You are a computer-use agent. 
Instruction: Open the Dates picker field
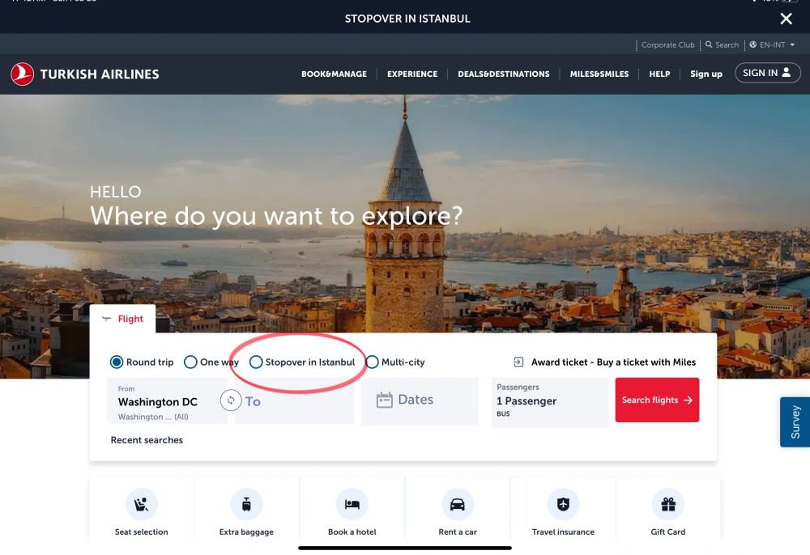pos(419,400)
